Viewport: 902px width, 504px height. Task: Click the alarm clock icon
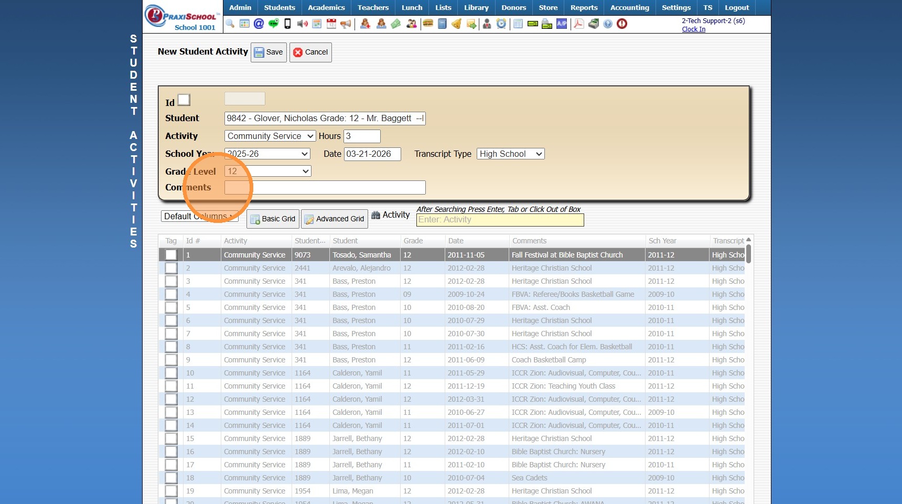coord(501,24)
